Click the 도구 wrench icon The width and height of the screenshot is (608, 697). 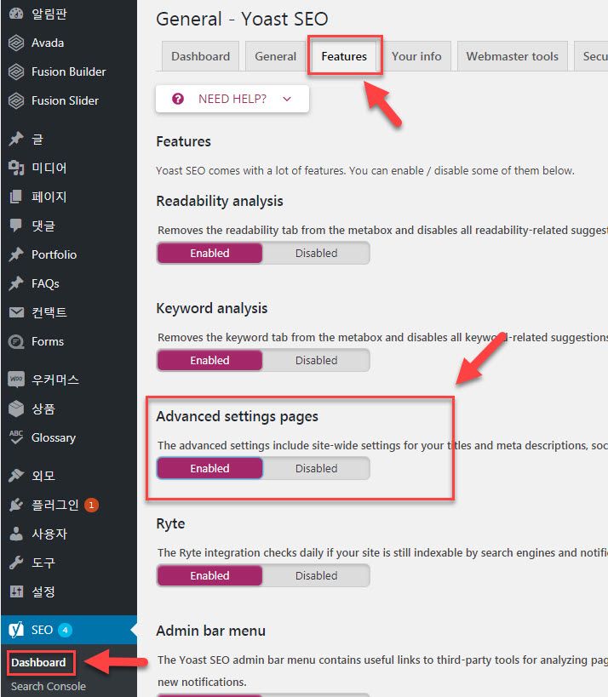(16, 563)
